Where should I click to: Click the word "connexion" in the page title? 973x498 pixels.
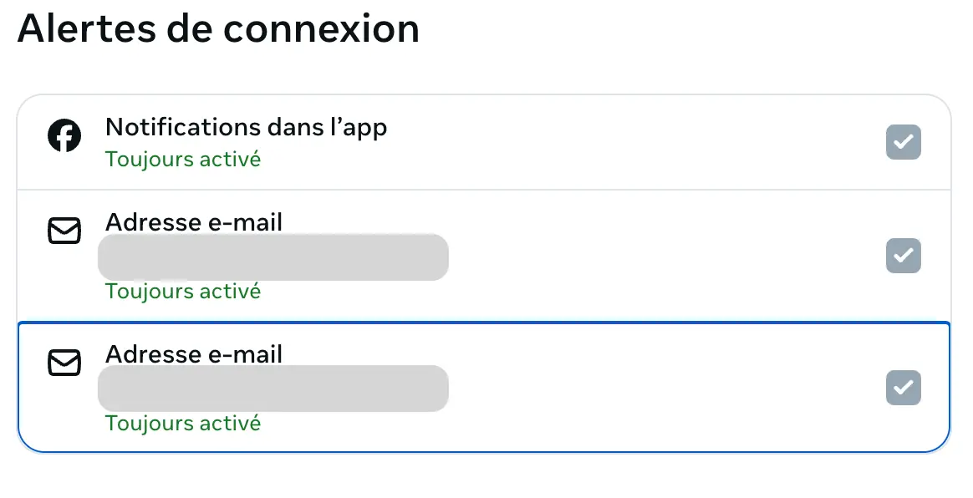pos(321,29)
